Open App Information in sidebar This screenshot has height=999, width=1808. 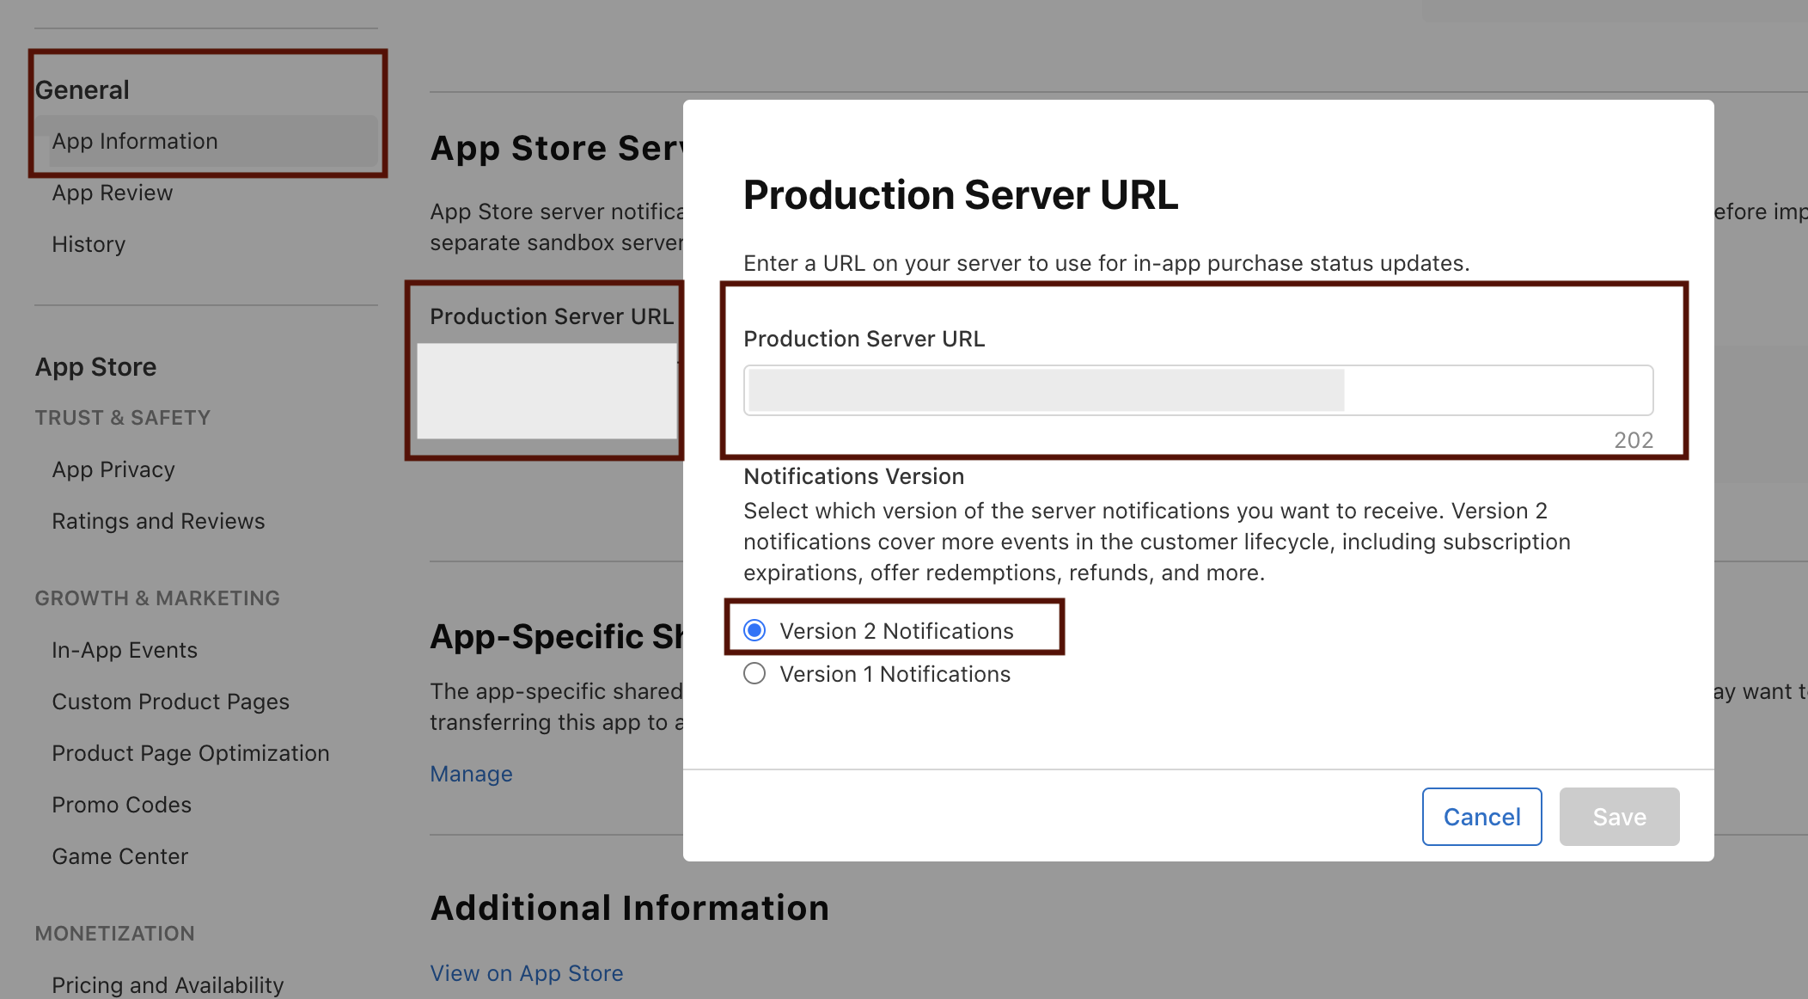coord(135,141)
